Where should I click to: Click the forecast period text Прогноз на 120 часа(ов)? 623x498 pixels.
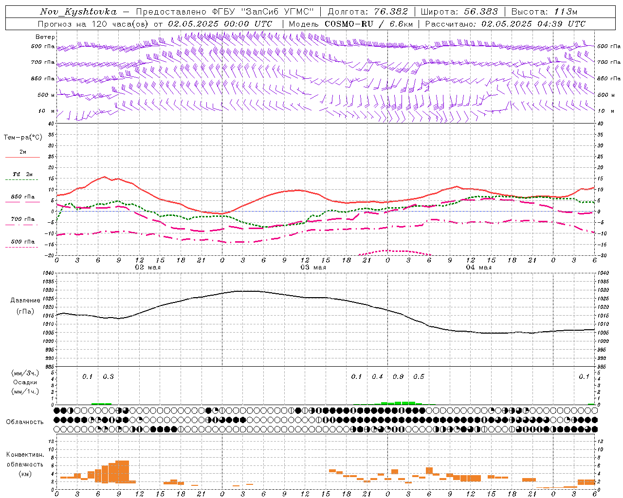(93, 24)
